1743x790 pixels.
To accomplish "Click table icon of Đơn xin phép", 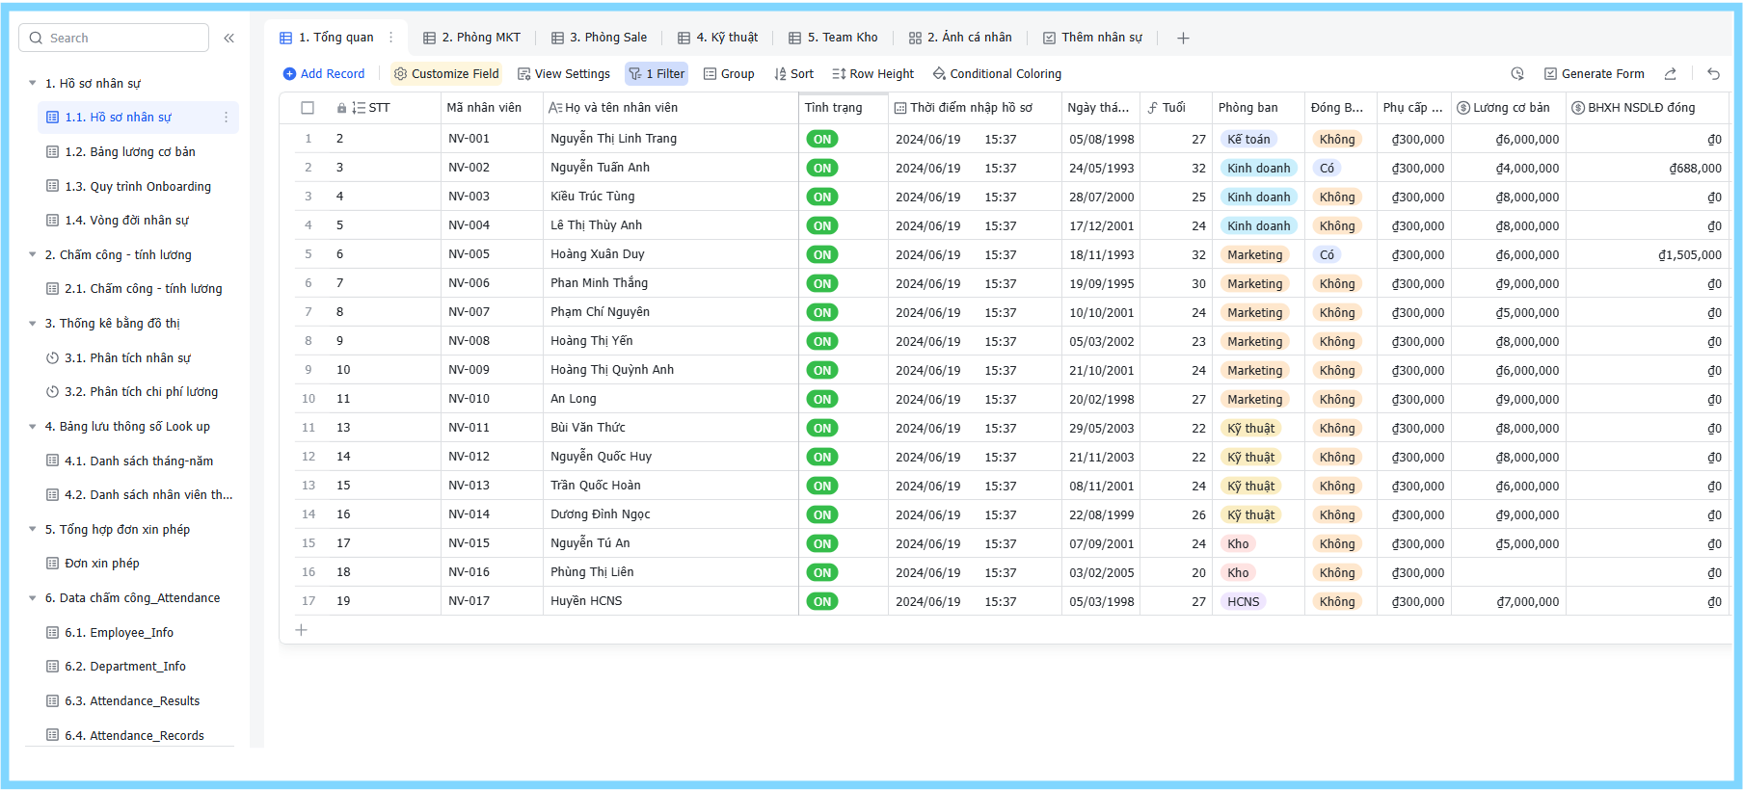I will (x=53, y=564).
